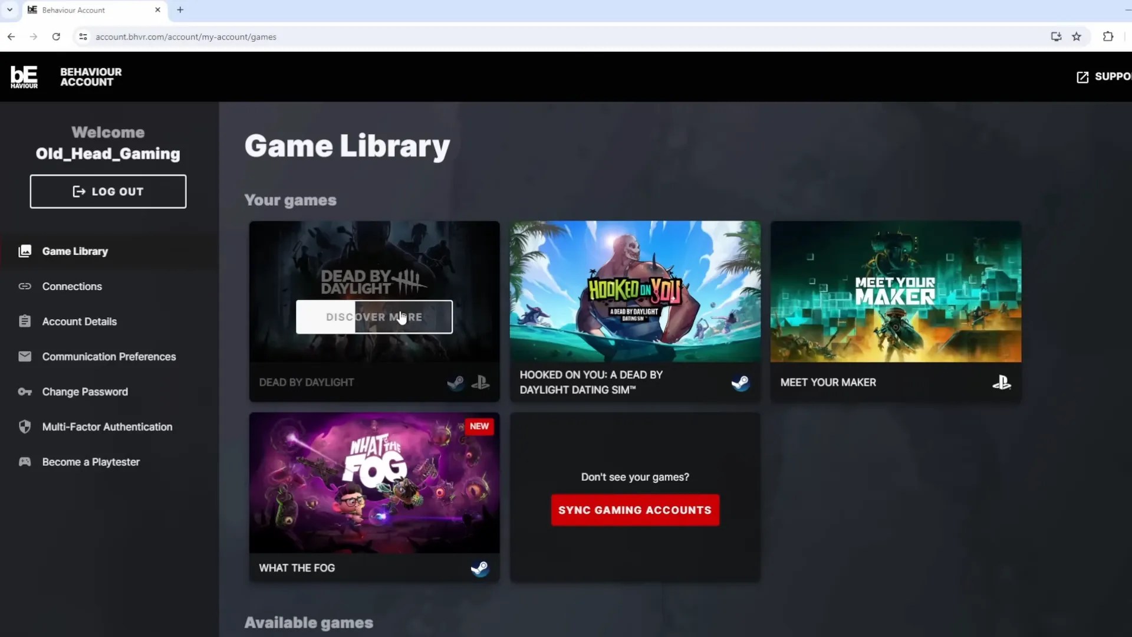Open Multi-Factor Authentication settings
The width and height of the screenshot is (1132, 637).
pos(107,427)
